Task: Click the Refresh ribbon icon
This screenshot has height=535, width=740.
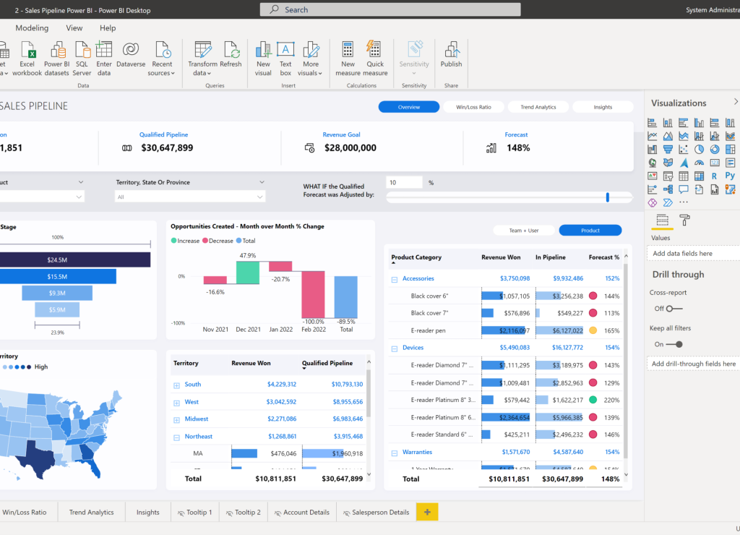Action: 231,55
